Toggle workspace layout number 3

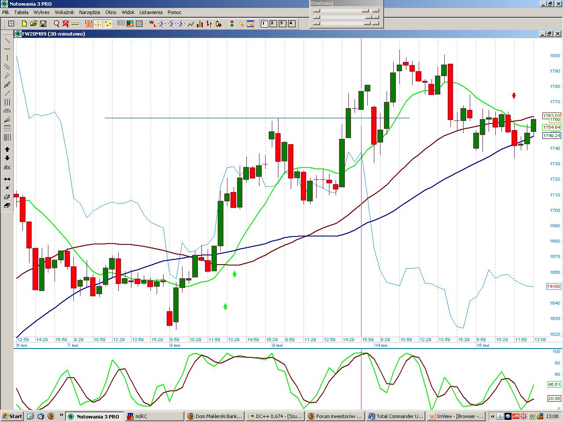pyautogui.click(x=282, y=24)
